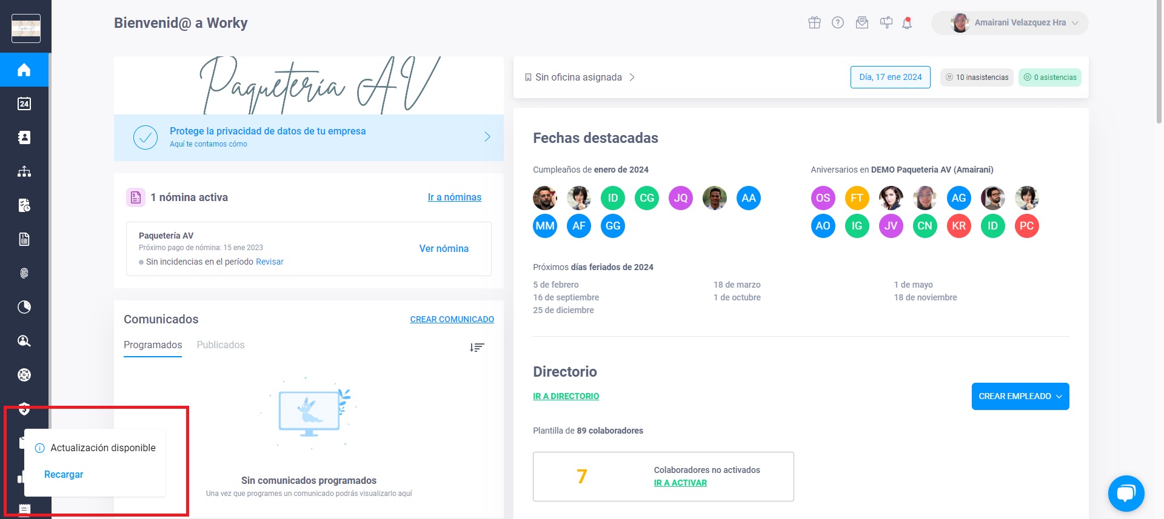Select the Programados tab
The width and height of the screenshot is (1164, 519).
click(153, 345)
